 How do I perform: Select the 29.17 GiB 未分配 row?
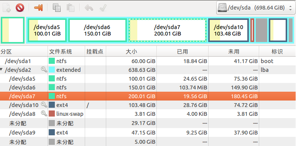(148, 123)
